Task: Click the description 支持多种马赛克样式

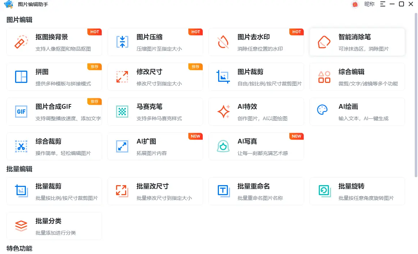Action: coord(159,119)
